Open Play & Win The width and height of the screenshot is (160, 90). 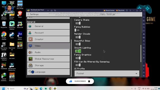120,10
